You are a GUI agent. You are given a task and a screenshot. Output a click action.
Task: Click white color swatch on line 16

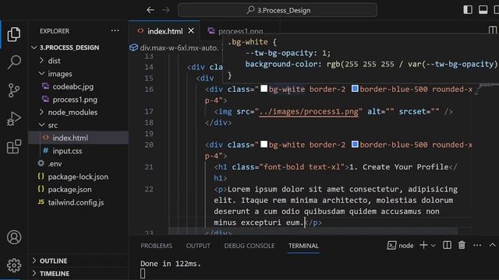pyautogui.click(x=264, y=89)
